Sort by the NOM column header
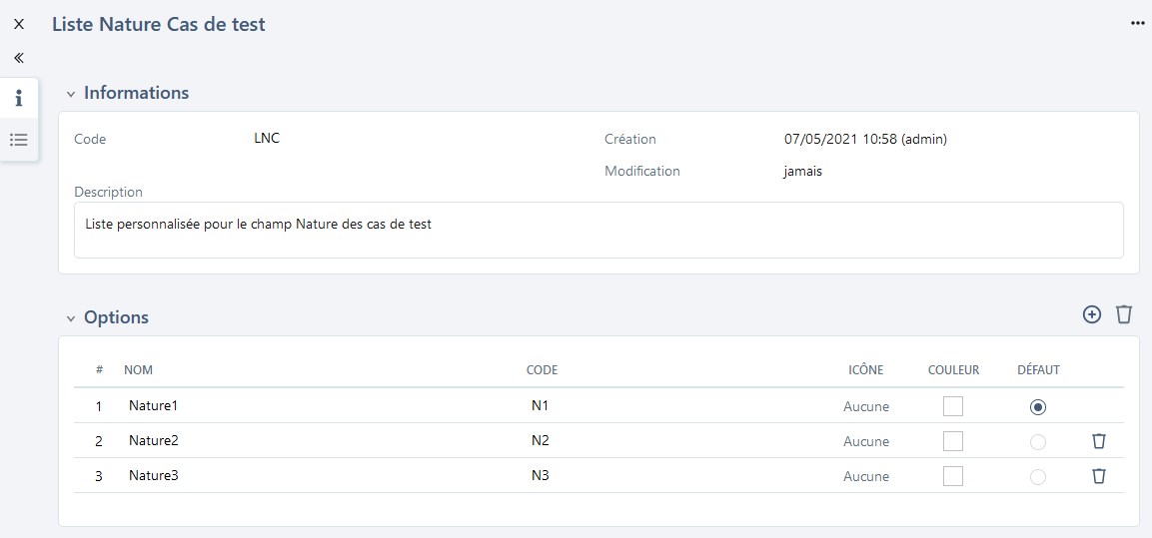 click(x=138, y=370)
